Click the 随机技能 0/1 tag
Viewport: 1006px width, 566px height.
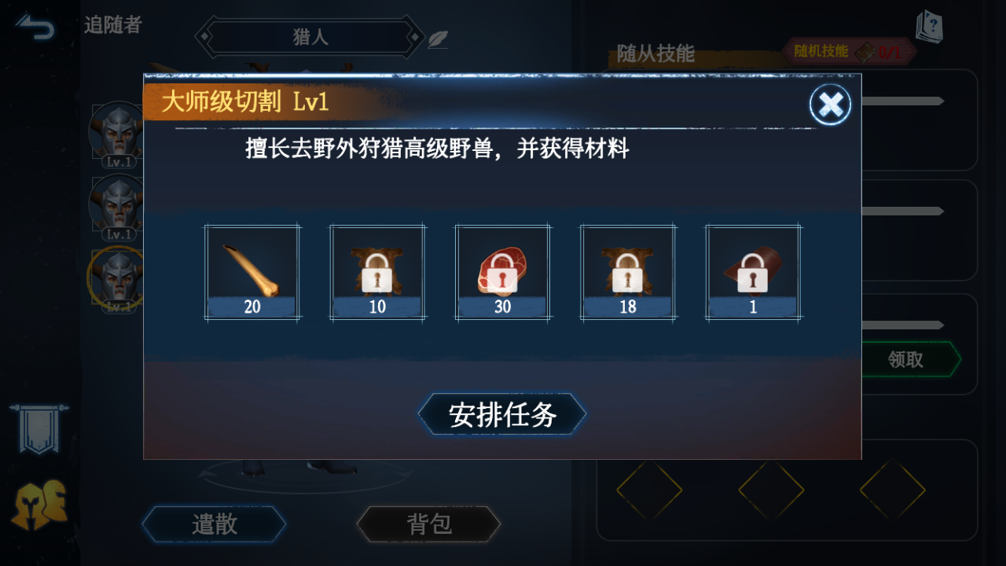850,52
